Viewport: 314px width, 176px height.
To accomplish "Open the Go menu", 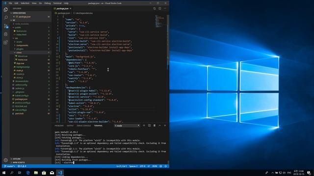I will click(40, 3).
